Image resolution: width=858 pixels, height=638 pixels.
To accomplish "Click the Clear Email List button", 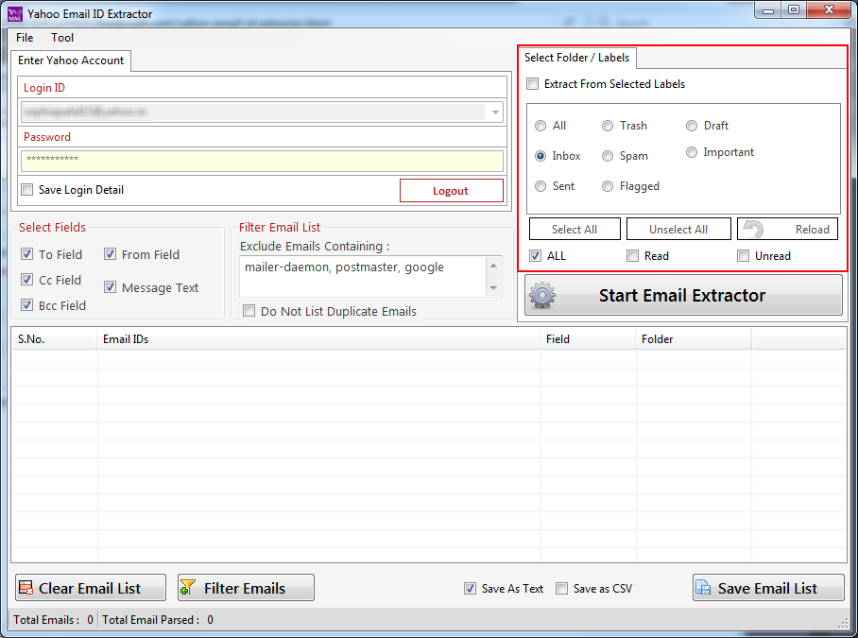I will [91, 588].
